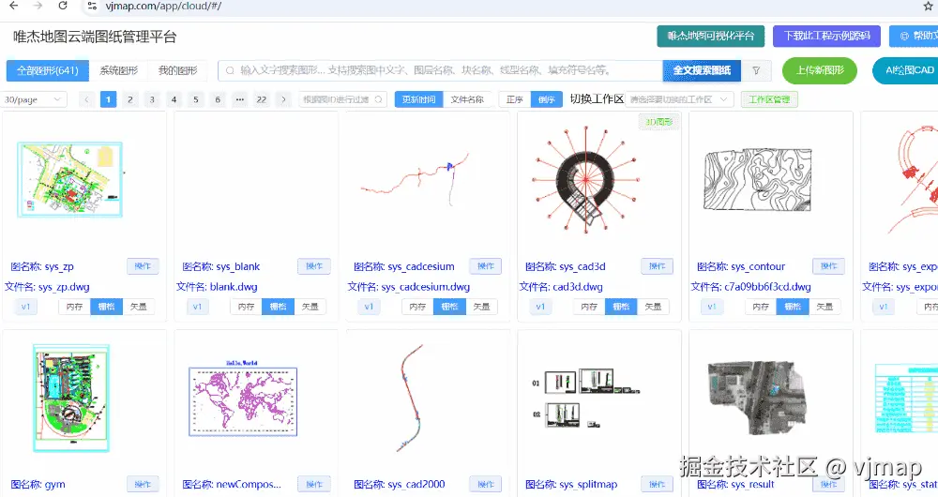The height and width of the screenshot is (497, 938).
Task: Click 下载此工程示例源码 button
Action: [x=826, y=36]
